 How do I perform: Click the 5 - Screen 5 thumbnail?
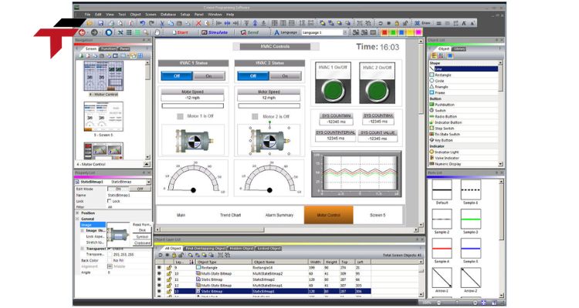click(103, 116)
